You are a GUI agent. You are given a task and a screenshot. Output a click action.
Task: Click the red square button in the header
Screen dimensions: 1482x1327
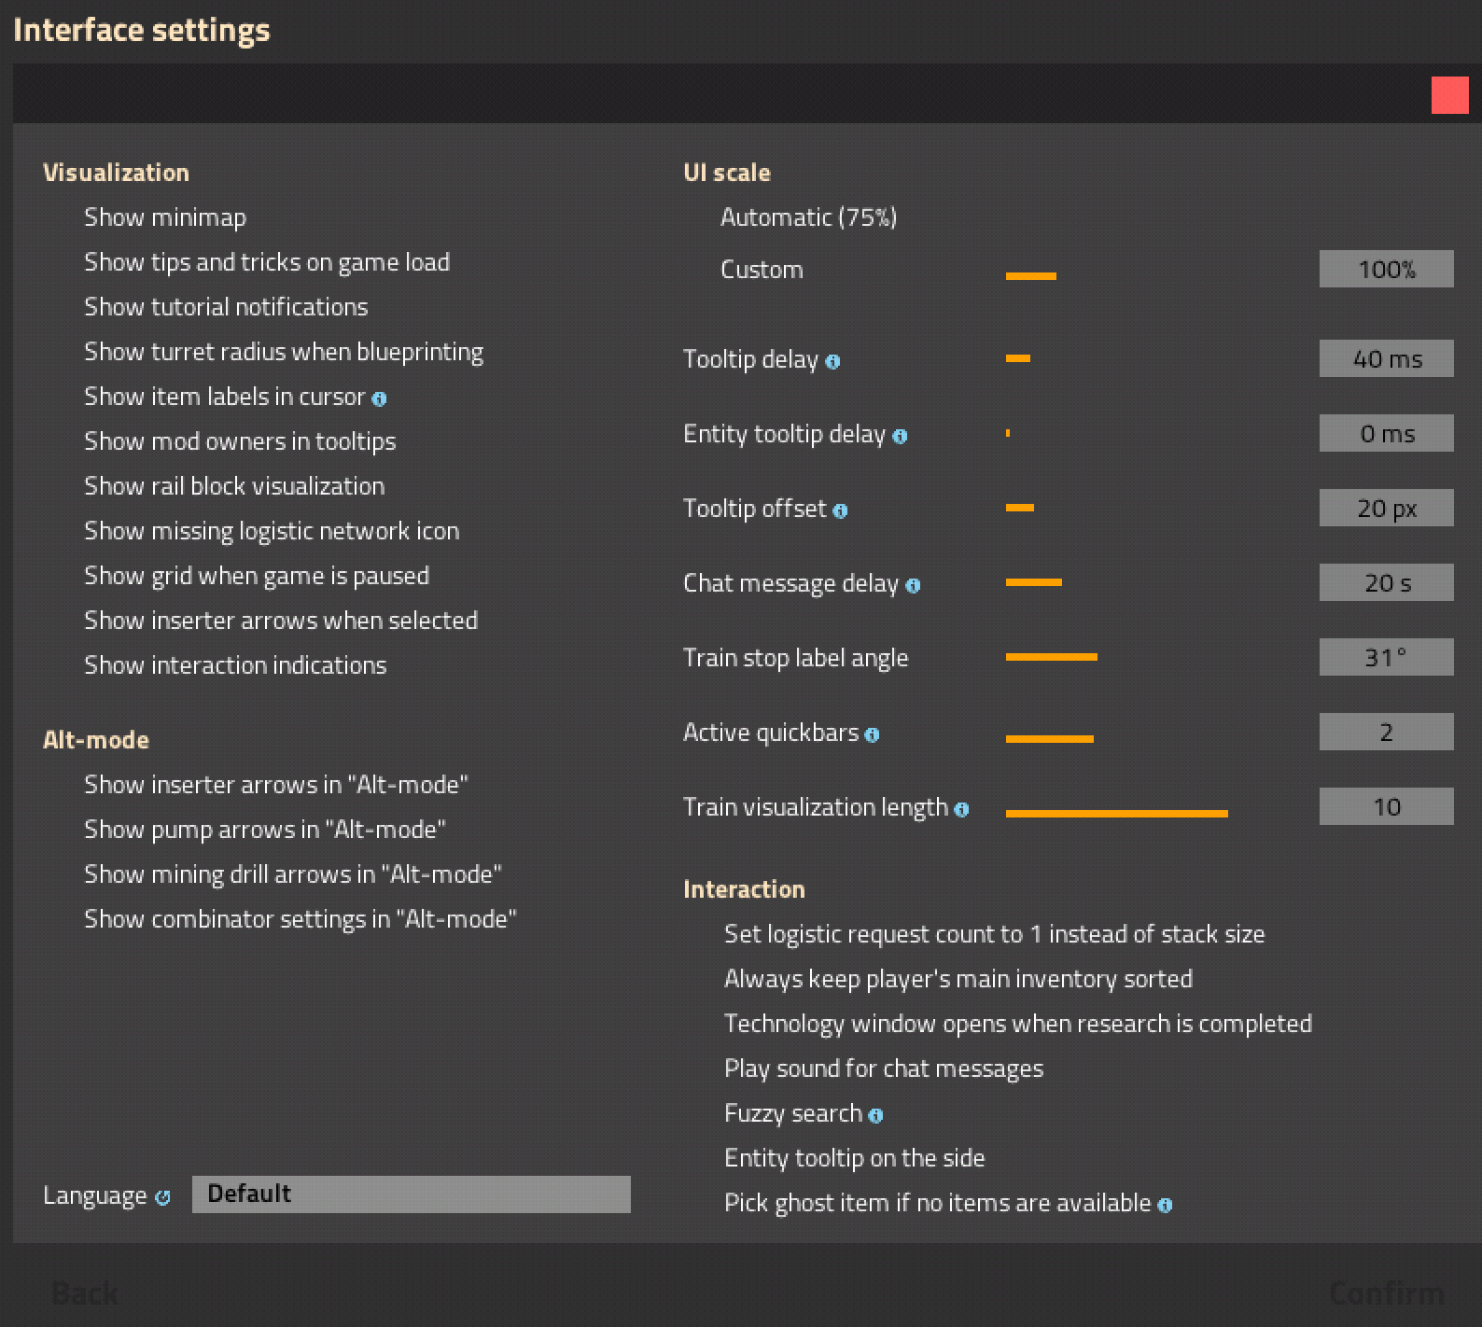(1450, 95)
